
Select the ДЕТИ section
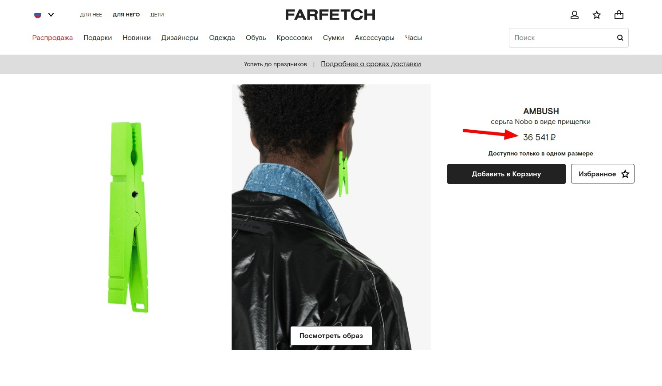157,15
